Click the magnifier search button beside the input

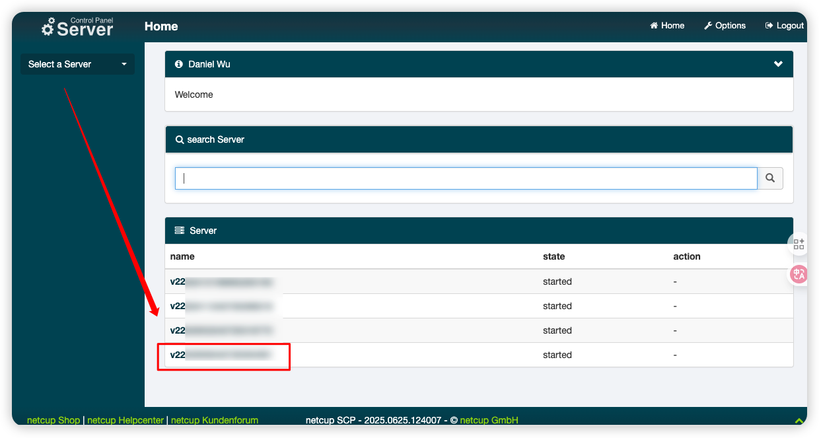(770, 178)
